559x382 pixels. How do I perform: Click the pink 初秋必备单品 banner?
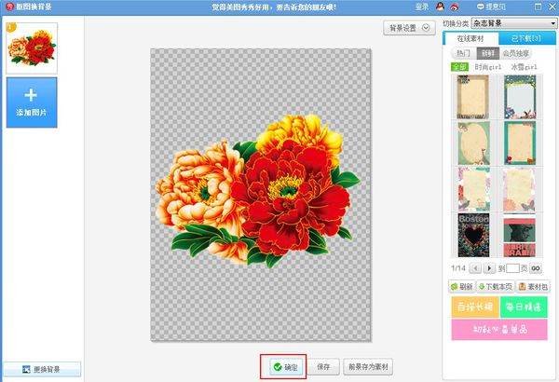coord(499,330)
